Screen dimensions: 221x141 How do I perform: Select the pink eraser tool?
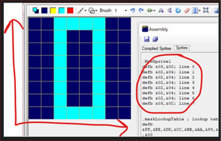point(187,10)
